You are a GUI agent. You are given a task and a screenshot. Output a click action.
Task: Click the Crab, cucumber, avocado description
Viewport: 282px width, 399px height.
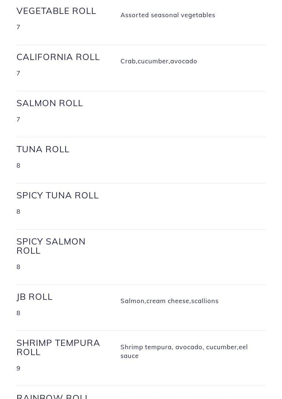pyautogui.click(x=159, y=61)
